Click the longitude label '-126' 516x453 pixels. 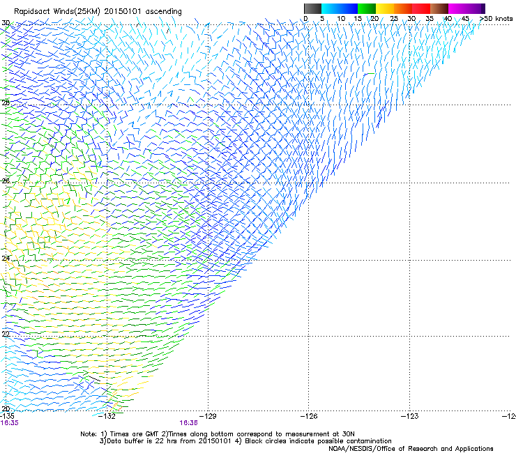[309, 416]
